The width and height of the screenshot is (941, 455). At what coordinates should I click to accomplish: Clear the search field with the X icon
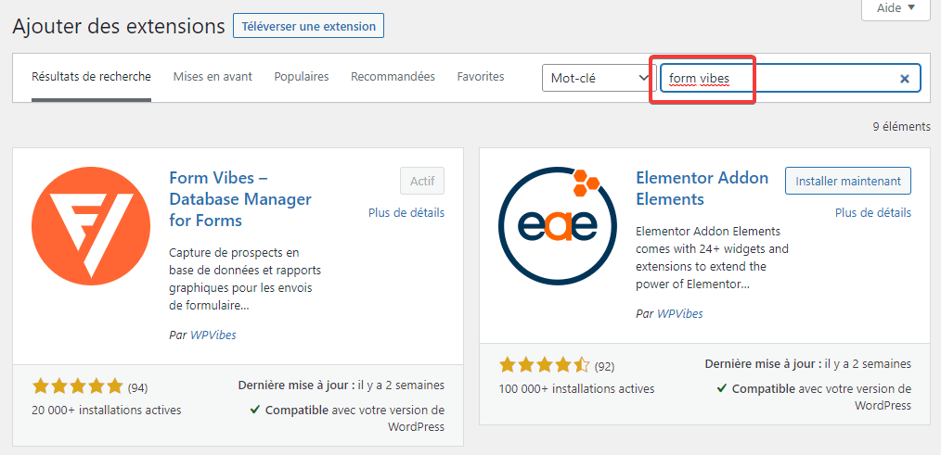[905, 79]
